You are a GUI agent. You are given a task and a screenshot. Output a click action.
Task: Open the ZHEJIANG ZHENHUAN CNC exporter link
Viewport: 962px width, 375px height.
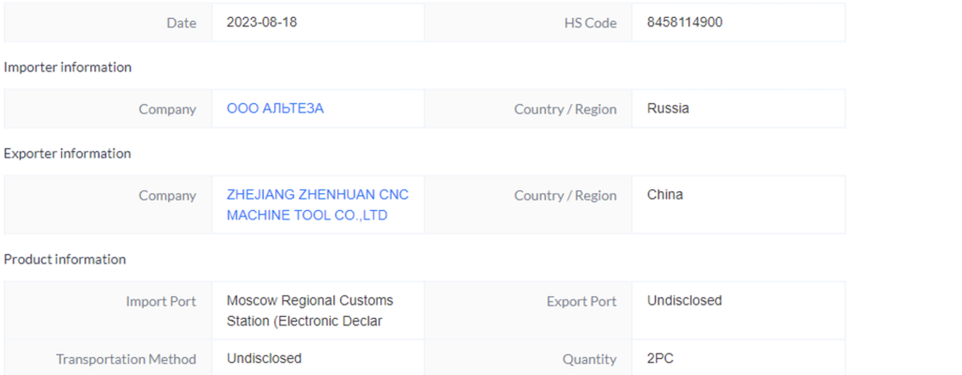click(x=318, y=205)
